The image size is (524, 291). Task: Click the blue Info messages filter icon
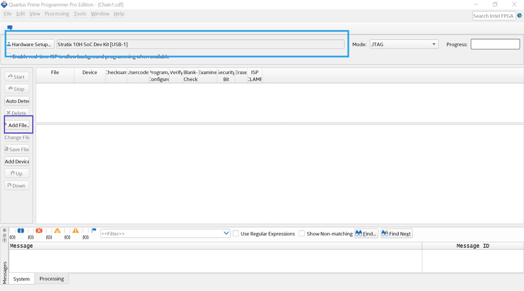21,230
